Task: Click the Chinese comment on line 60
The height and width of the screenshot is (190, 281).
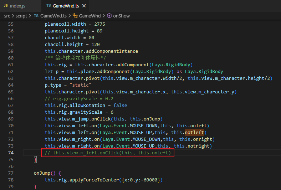Action: tap(75, 58)
